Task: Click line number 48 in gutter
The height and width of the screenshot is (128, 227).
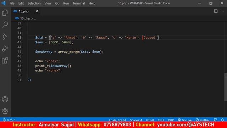Action: tap(19, 66)
